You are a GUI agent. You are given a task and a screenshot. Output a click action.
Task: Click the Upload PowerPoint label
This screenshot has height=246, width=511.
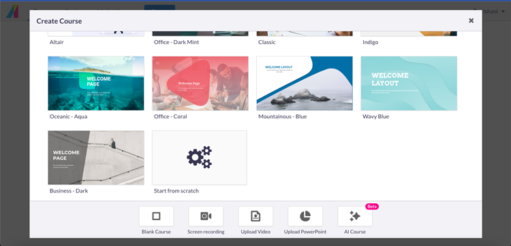305,232
